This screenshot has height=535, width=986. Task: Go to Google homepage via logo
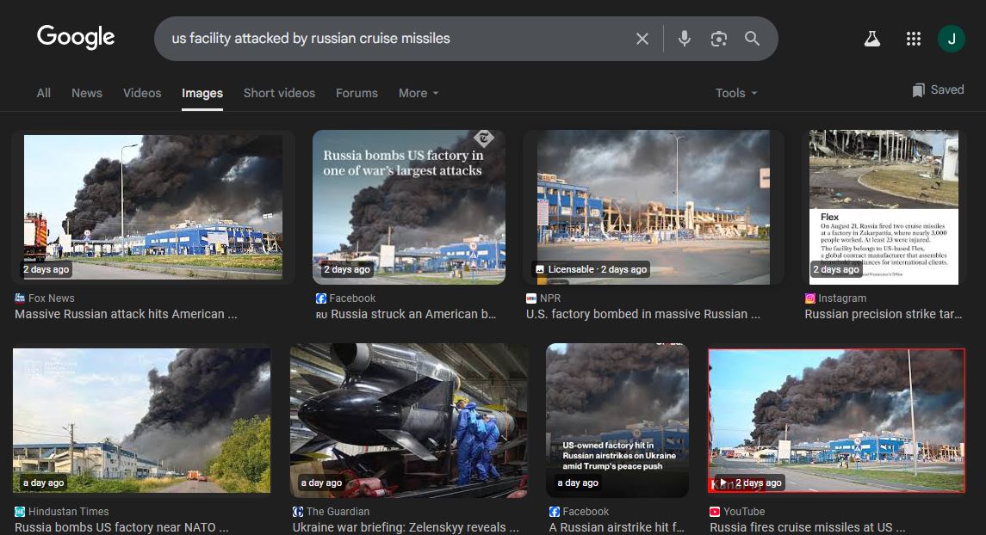pyautogui.click(x=76, y=38)
